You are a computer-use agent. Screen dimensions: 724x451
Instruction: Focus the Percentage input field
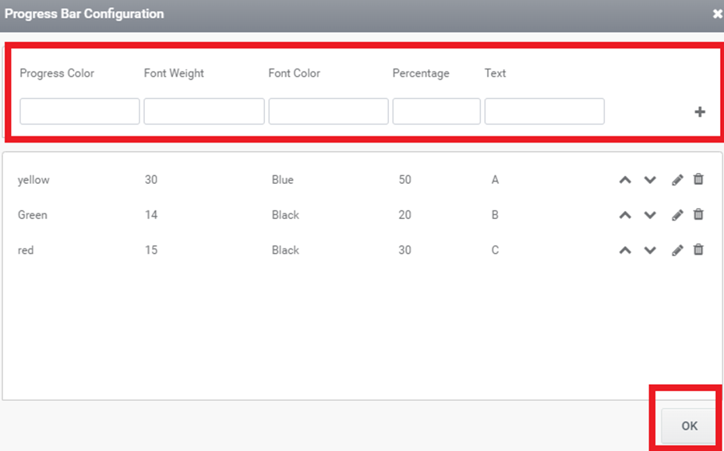coord(436,111)
